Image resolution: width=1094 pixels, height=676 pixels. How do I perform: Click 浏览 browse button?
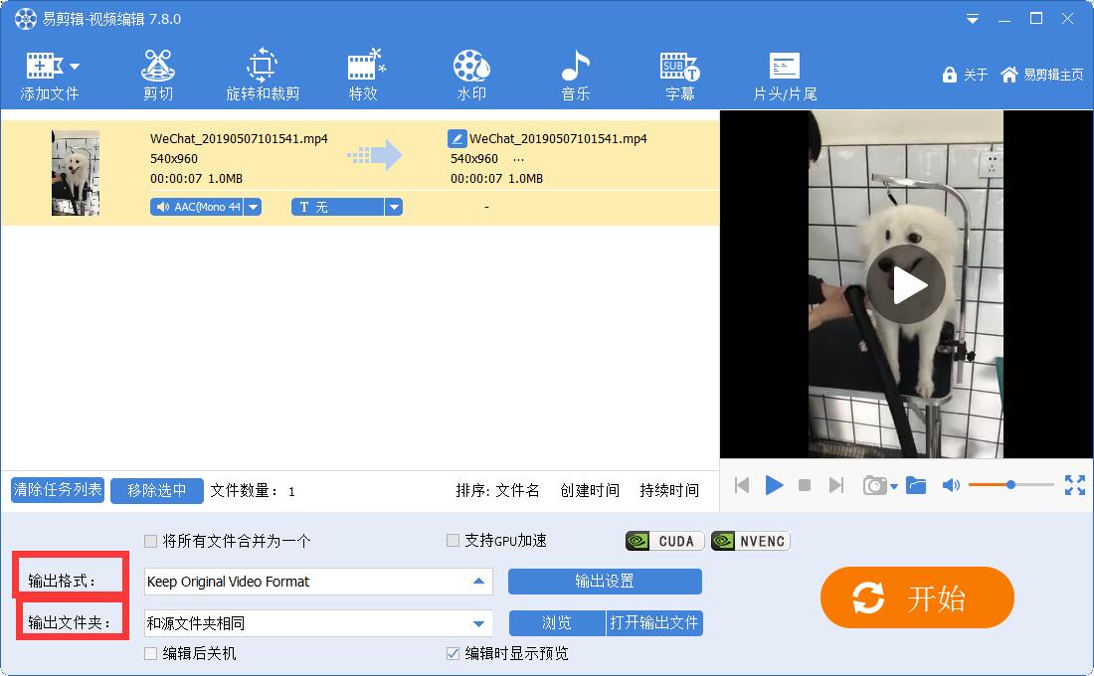(x=557, y=623)
